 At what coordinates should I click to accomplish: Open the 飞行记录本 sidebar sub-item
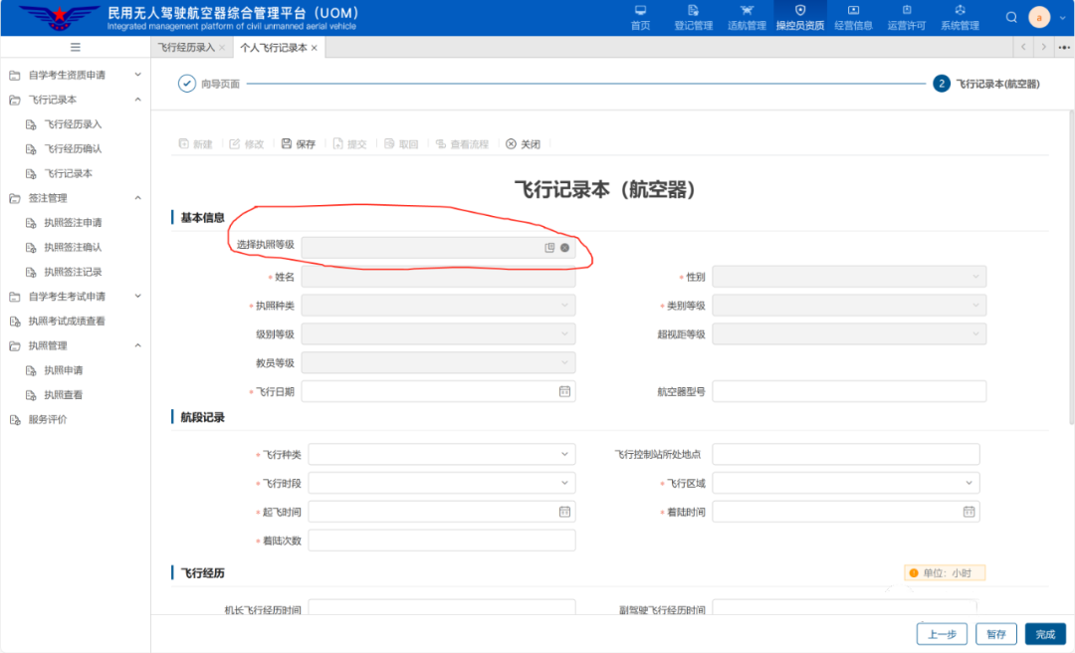[68, 173]
